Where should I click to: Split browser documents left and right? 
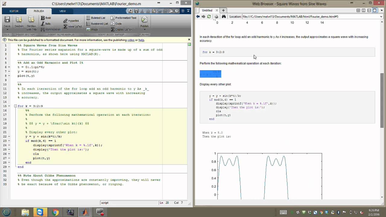click(x=364, y=10)
